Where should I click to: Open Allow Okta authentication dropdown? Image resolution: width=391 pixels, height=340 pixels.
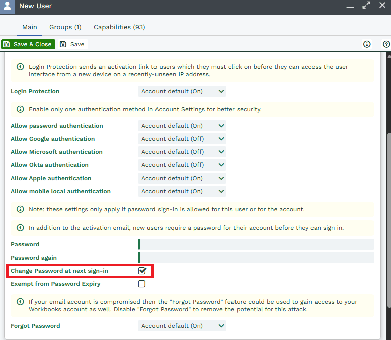click(x=182, y=165)
